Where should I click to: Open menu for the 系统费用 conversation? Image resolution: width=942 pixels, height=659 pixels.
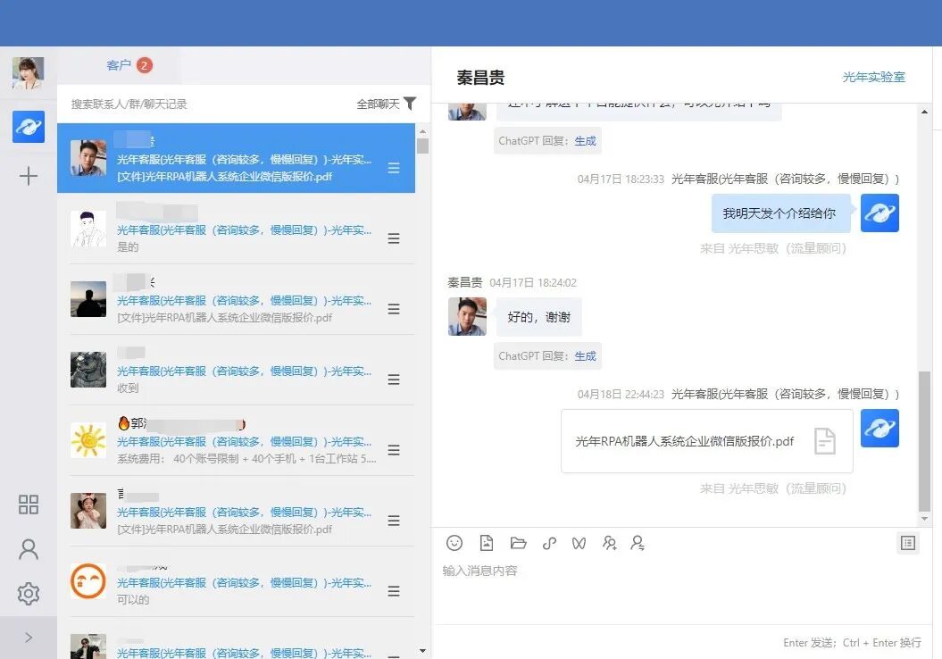394,450
